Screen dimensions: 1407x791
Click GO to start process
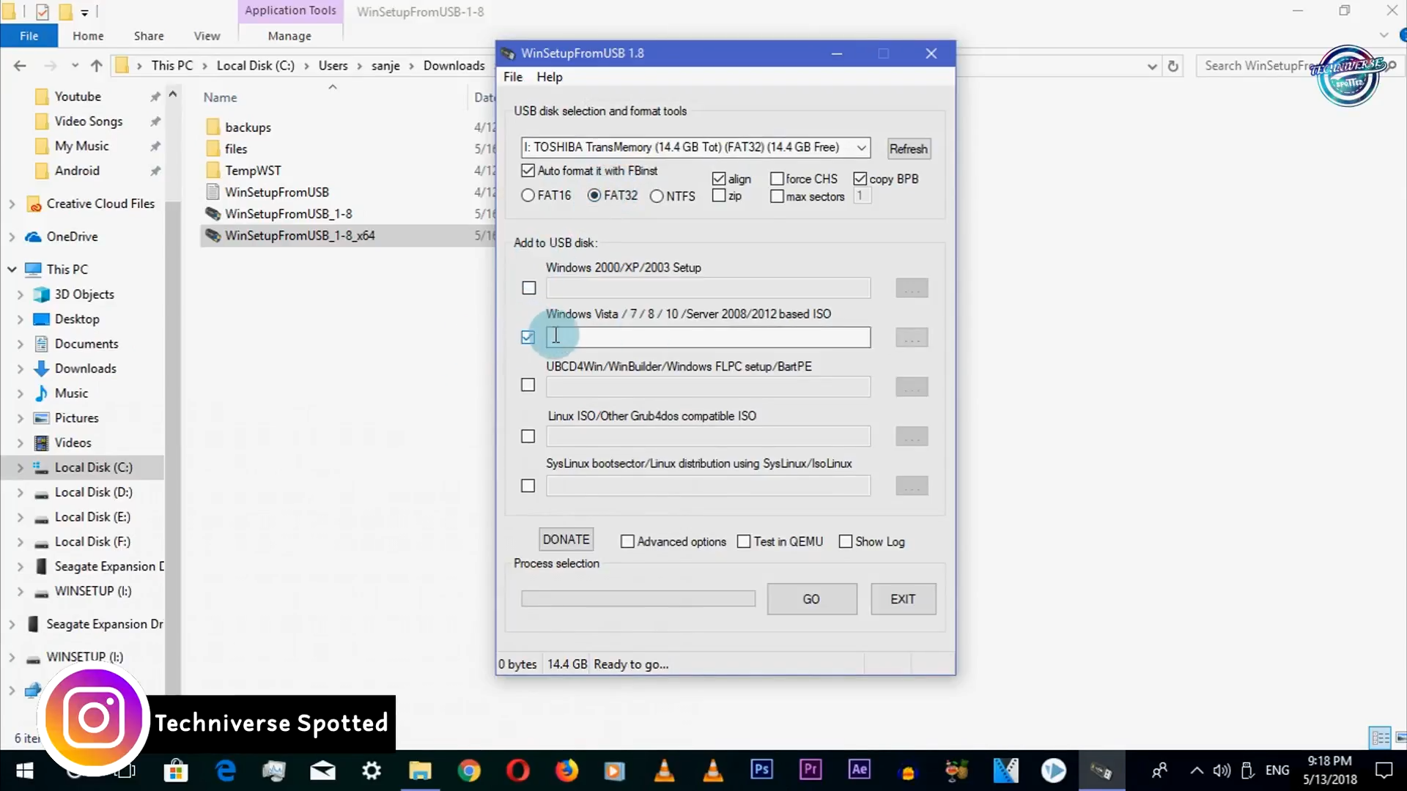(811, 599)
